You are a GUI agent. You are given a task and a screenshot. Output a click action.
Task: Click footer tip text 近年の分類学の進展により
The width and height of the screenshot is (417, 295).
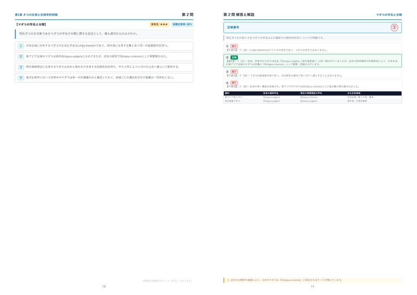(286, 280)
